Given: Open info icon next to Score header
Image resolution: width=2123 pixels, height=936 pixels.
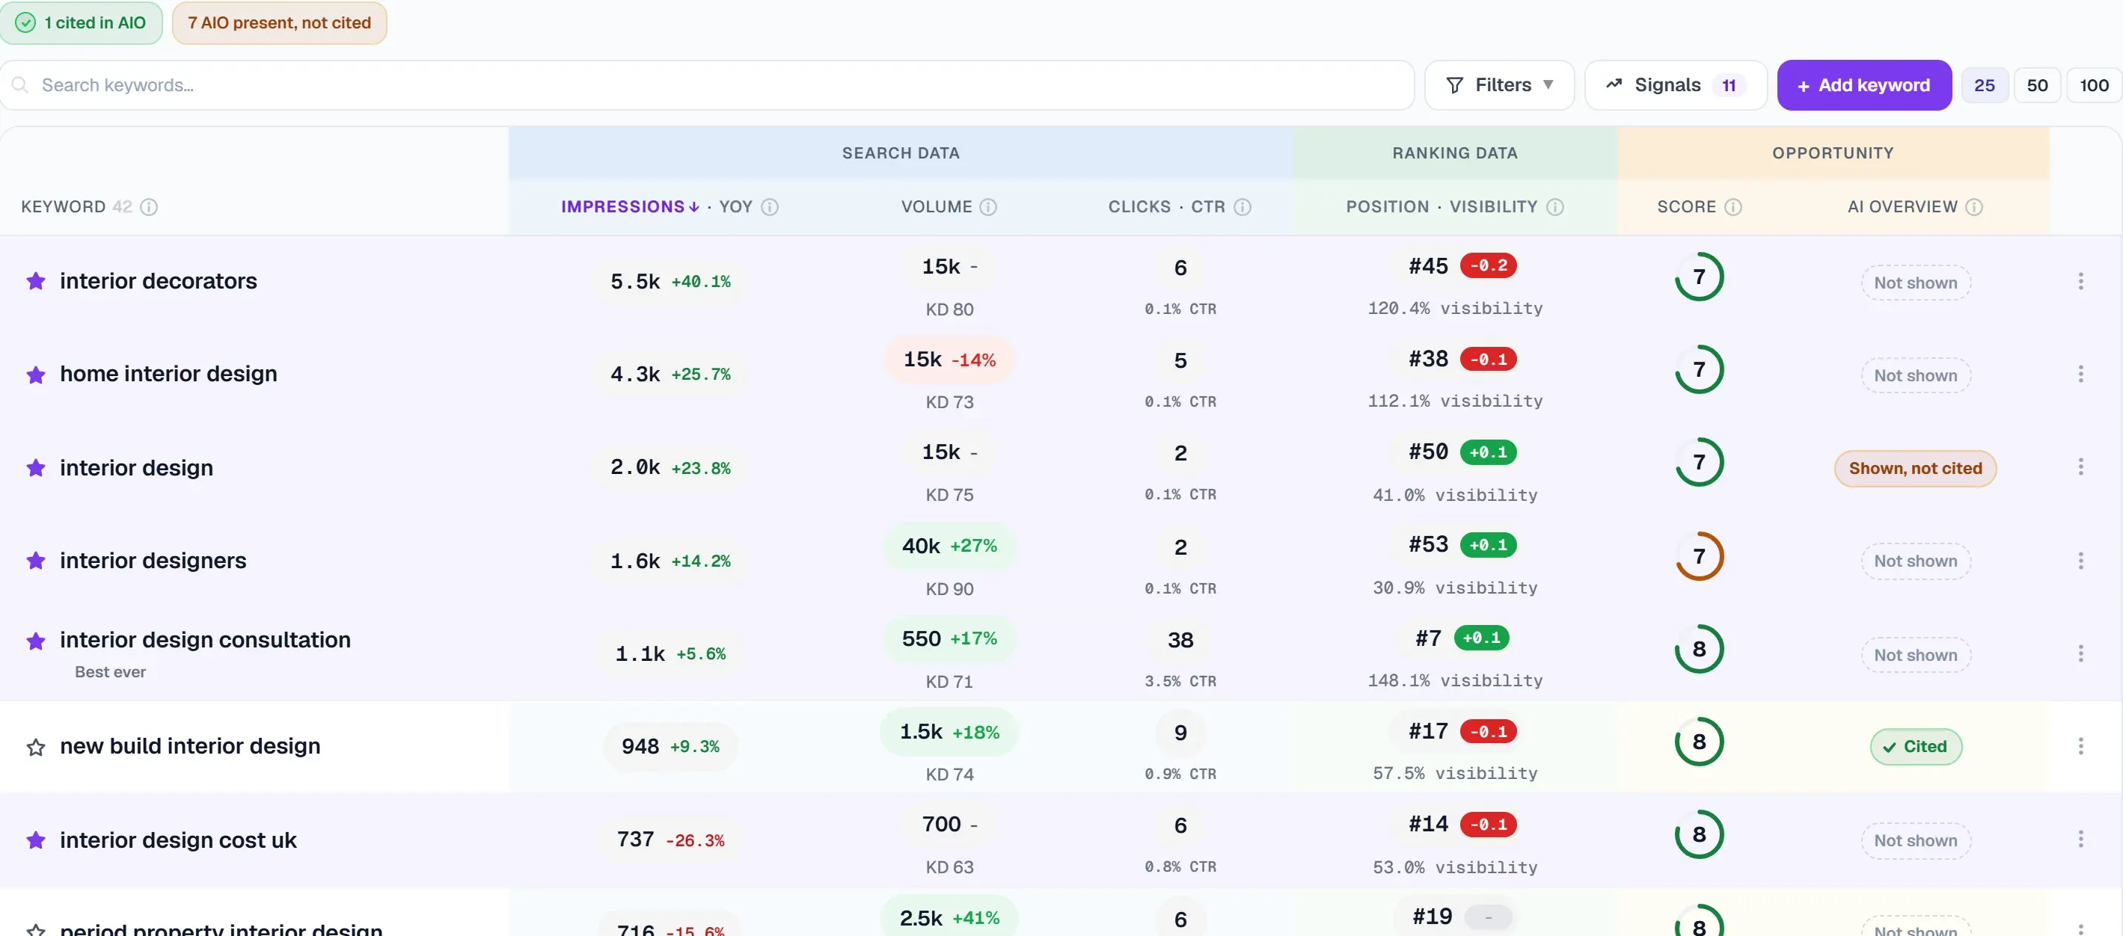Looking at the screenshot, I should pyautogui.click(x=1733, y=207).
